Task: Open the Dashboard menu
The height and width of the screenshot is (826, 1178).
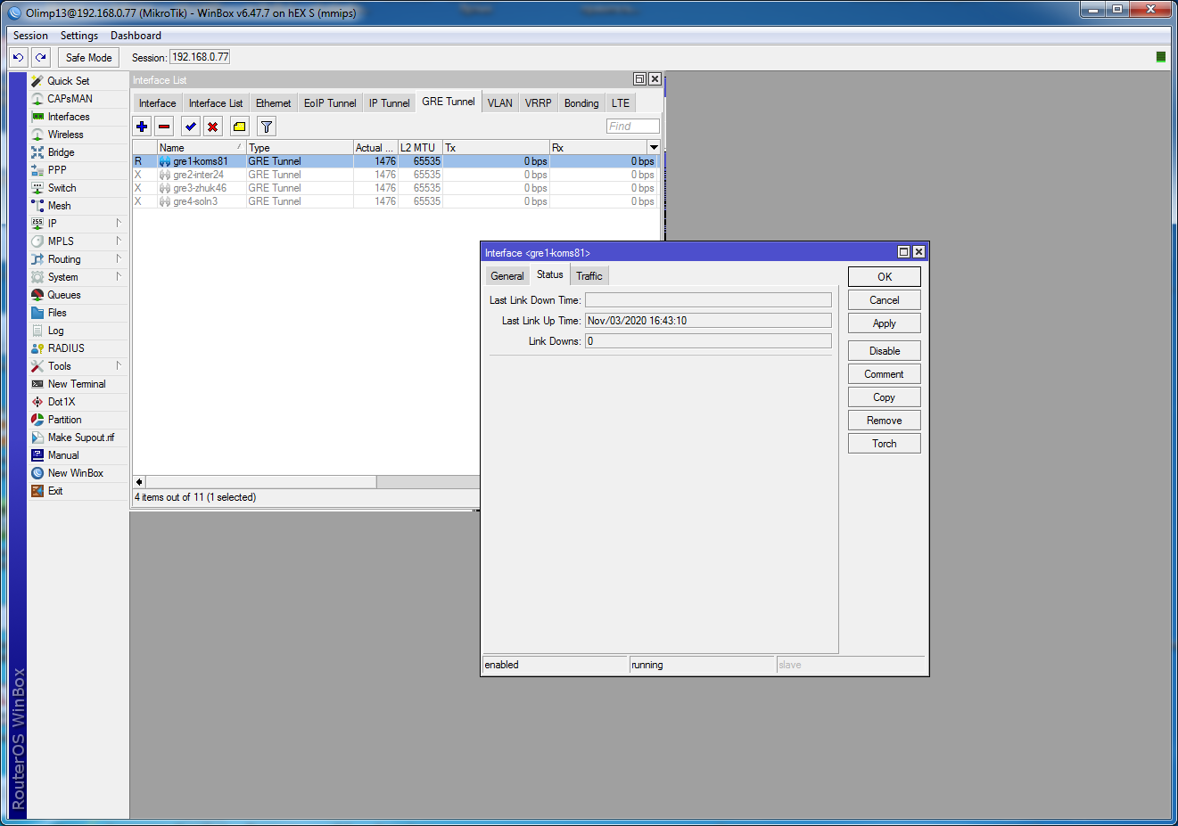Action: (x=136, y=36)
